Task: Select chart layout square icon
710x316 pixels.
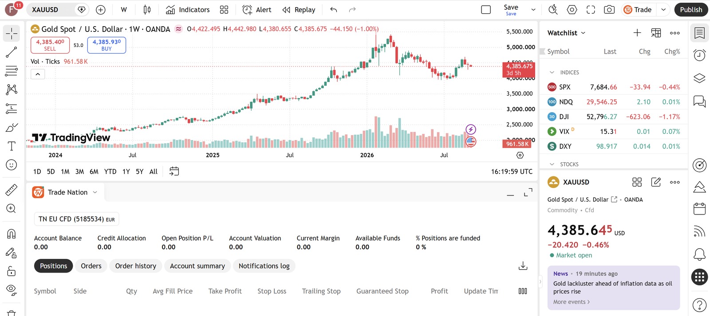Action: [x=486, y=10]
